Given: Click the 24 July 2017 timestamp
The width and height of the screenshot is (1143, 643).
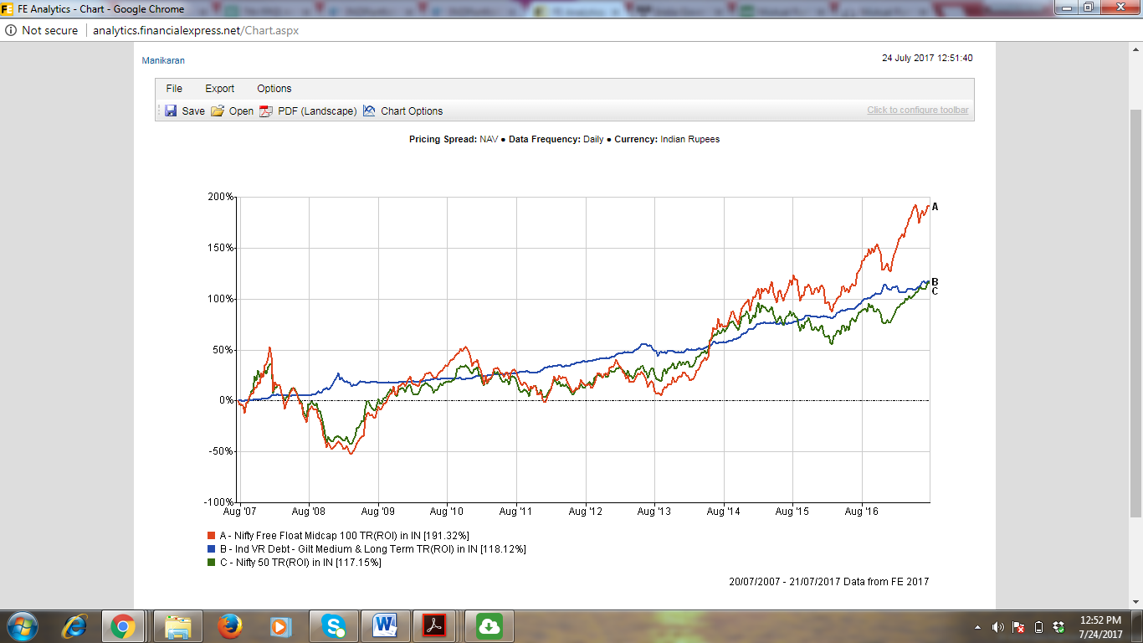Looking at the screenshot, I should [927, 59].
